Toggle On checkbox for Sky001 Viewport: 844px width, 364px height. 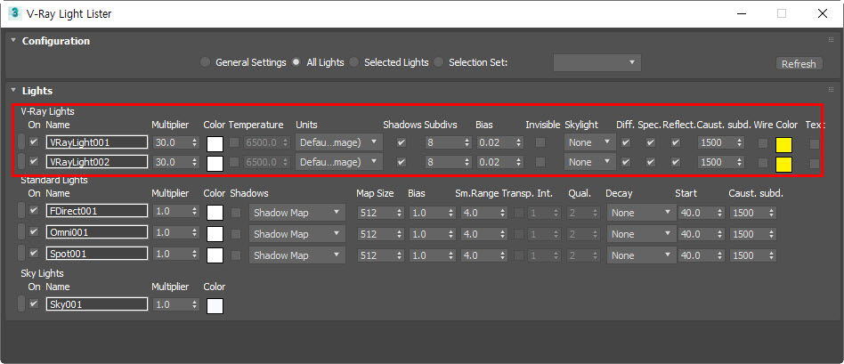[35, 303]
